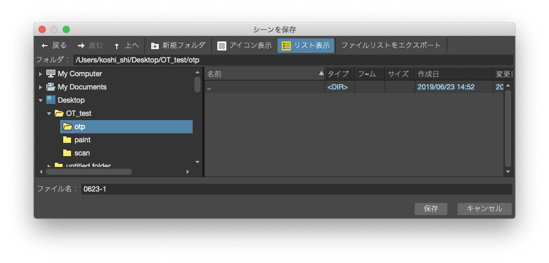Create a new folder with 新規フォルダ
This screenshot has height=263, width=549.
[178, 46]
